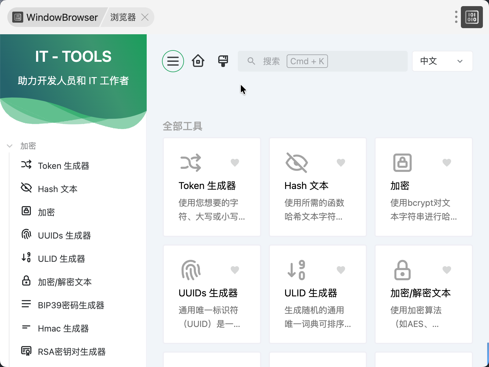Open the 加密 bcrypt tool card
Image resolution: width=489 pixels, height=367 pixels.
pyautogui.click(x=423, y=187)
